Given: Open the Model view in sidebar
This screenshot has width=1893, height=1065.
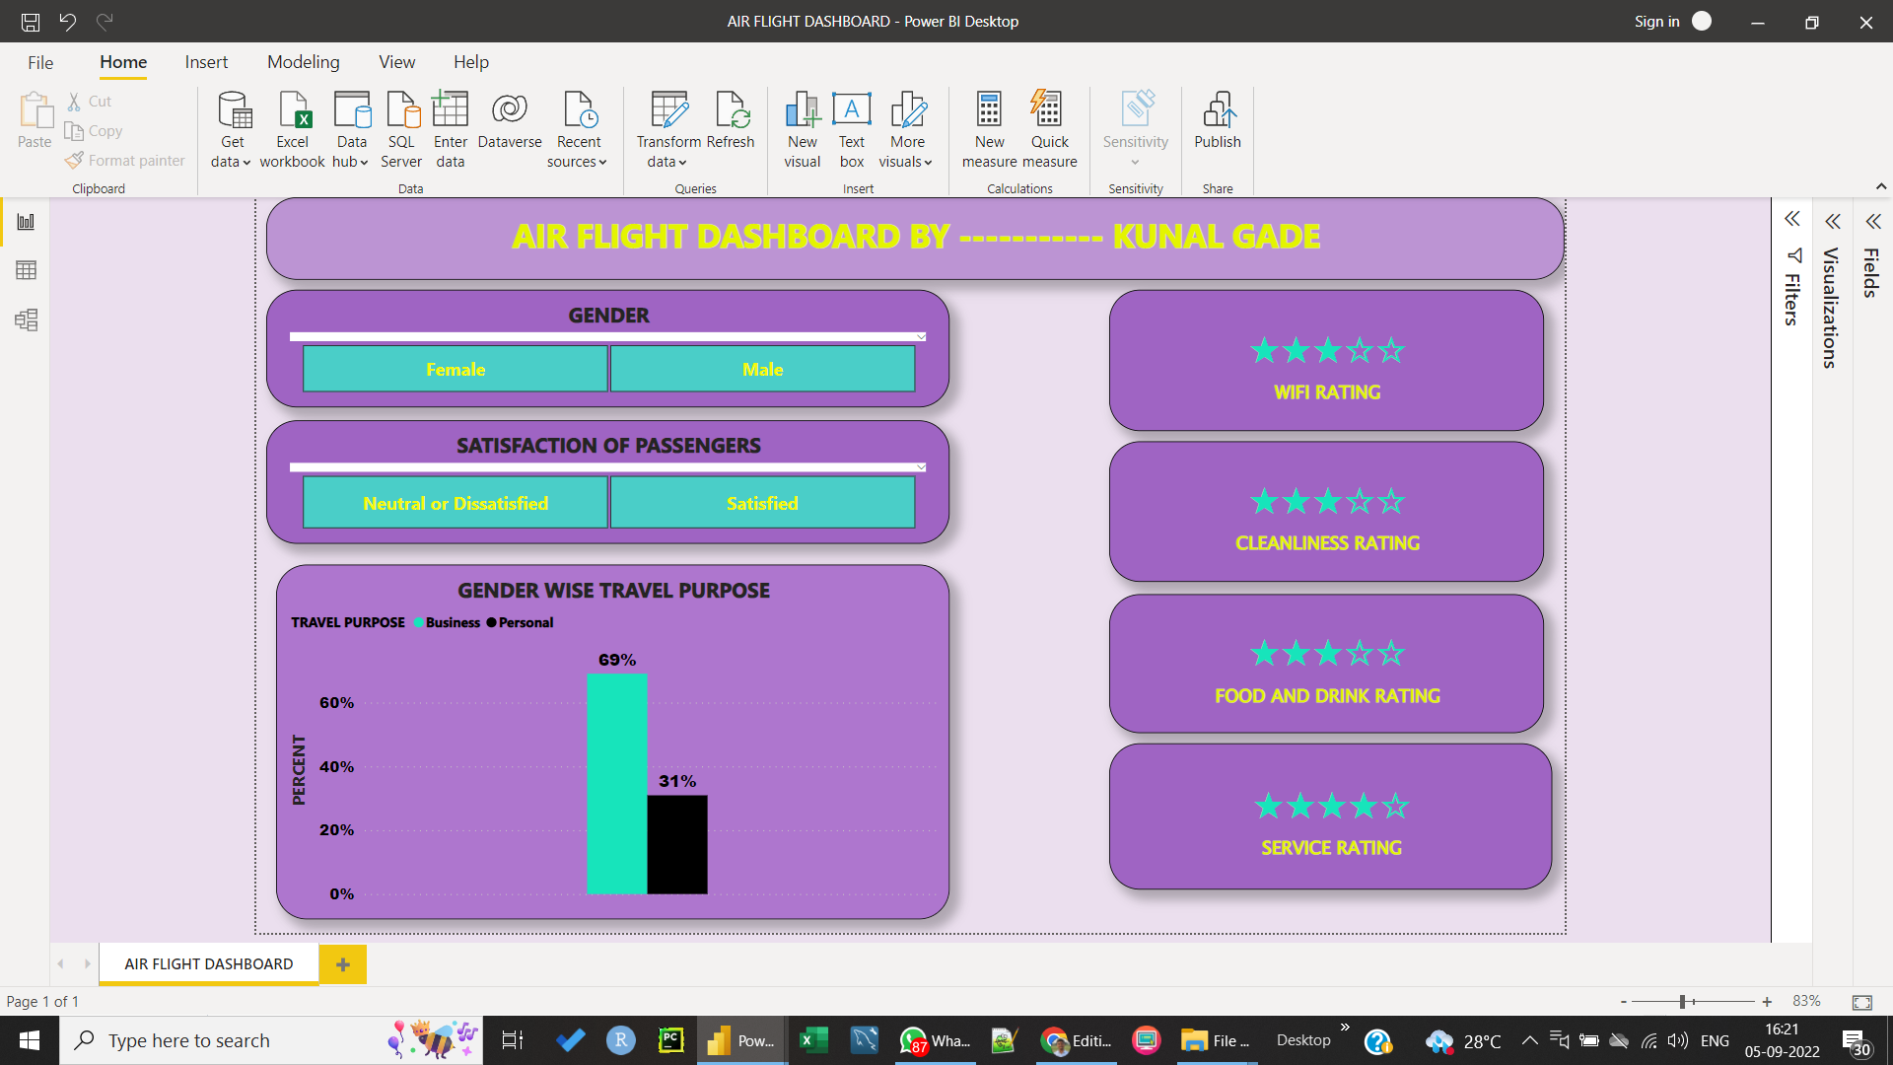Looking at the screenshot, I should click(x=27, y=319).
